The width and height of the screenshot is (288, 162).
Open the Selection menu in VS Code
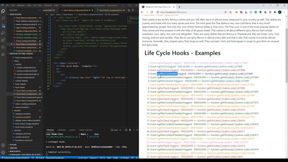point(21,5)
